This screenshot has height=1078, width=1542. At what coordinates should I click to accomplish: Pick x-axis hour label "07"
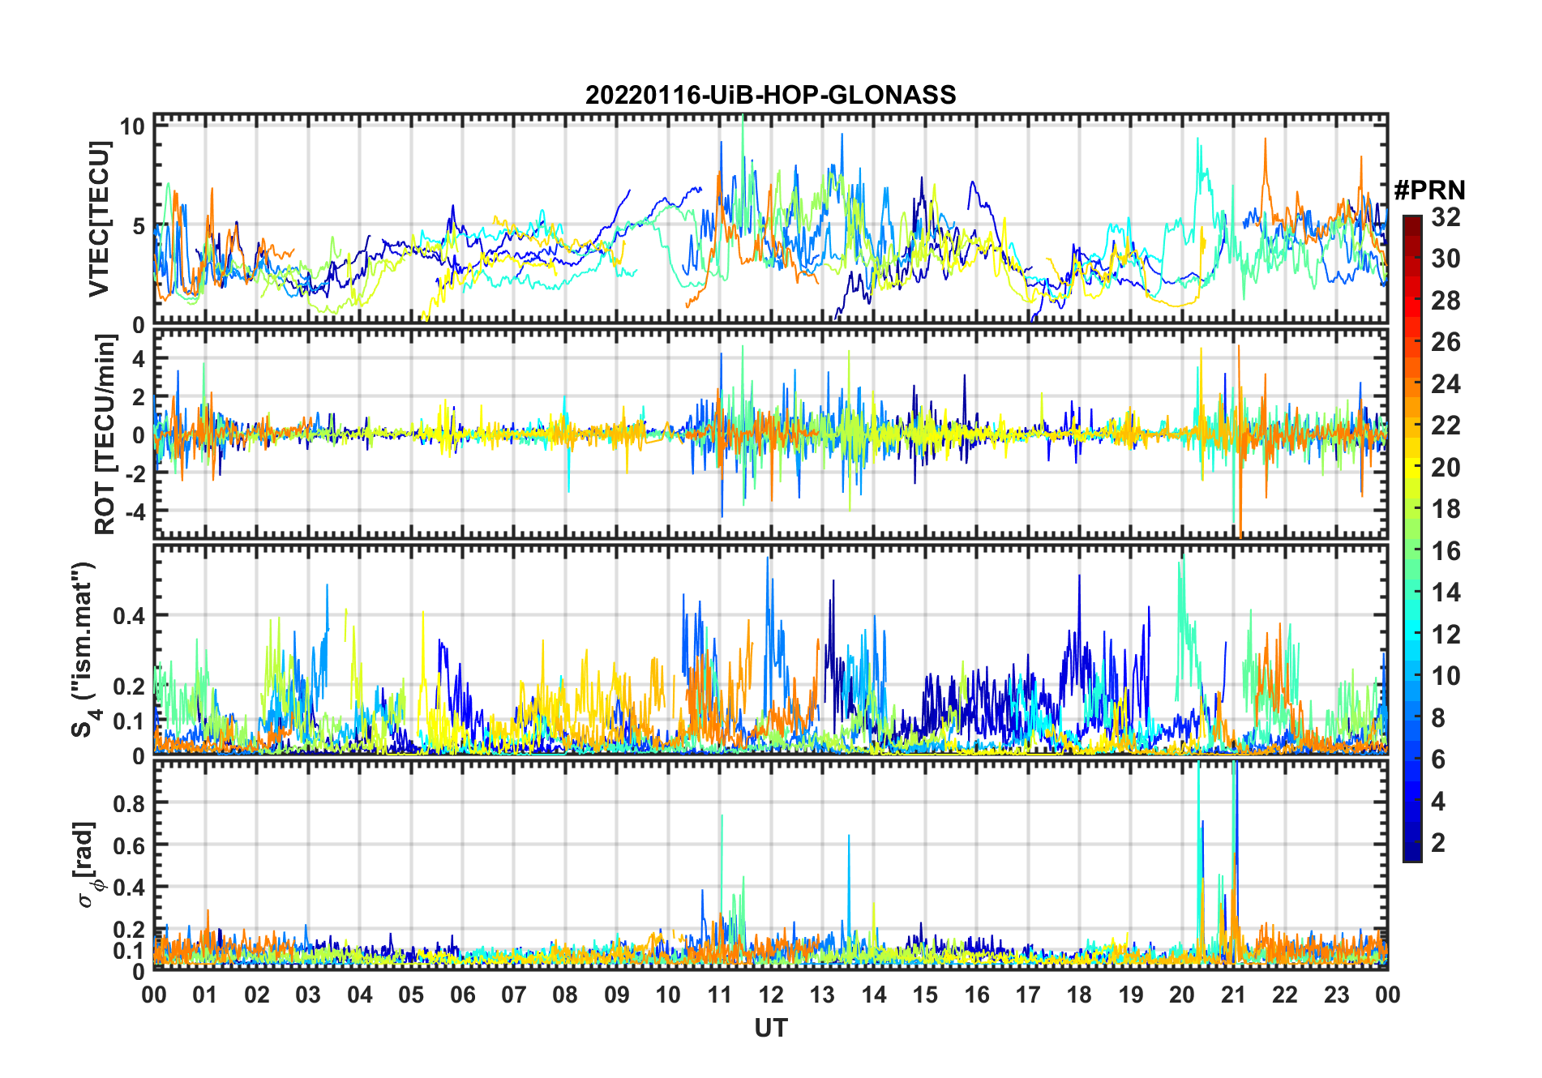514,995
